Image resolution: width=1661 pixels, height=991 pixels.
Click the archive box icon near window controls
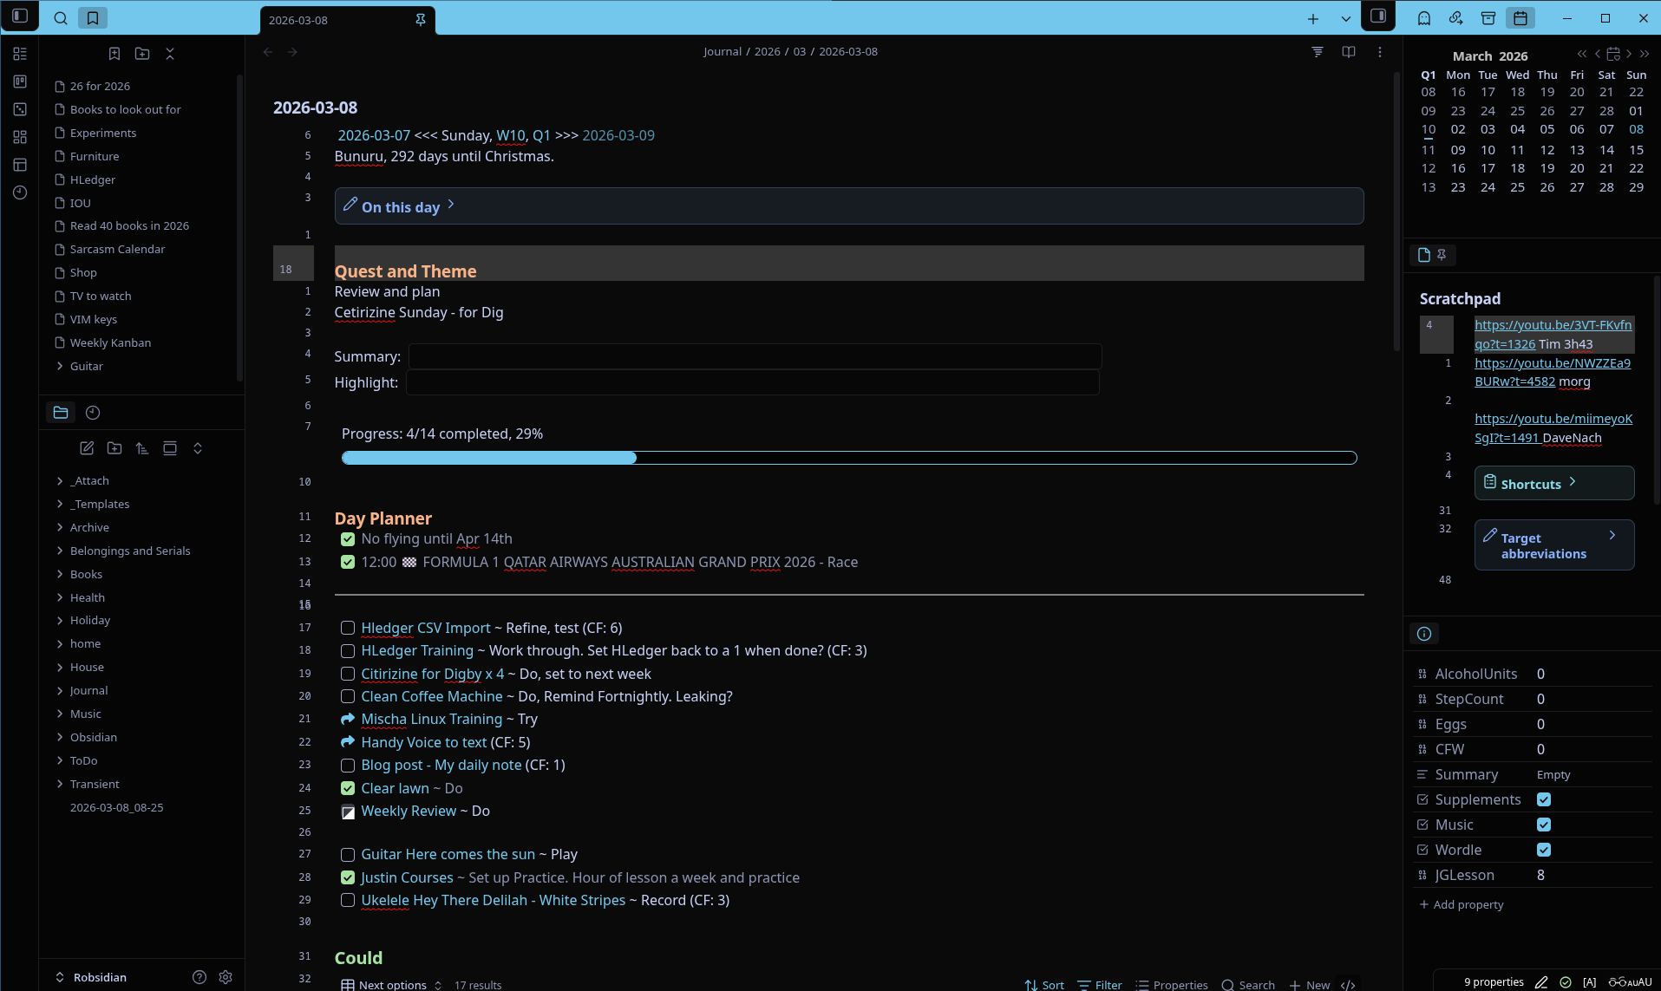pos(1488,17)
